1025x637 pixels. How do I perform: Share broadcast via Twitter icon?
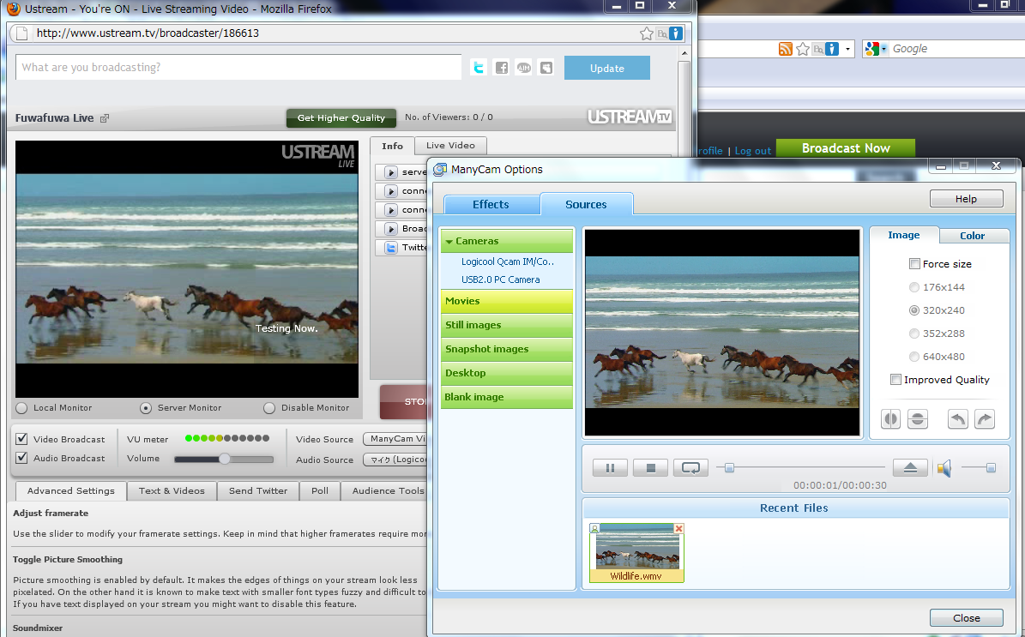coord(479,68)
